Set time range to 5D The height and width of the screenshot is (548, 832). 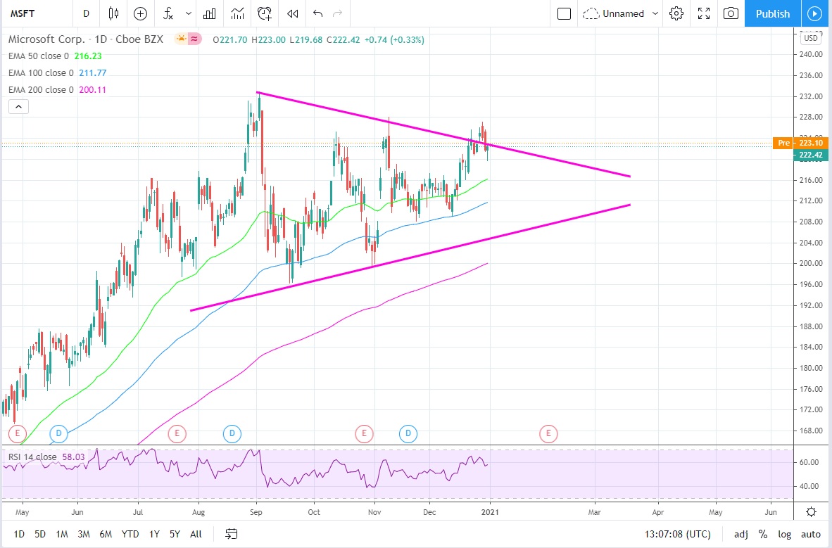point(40,534)
